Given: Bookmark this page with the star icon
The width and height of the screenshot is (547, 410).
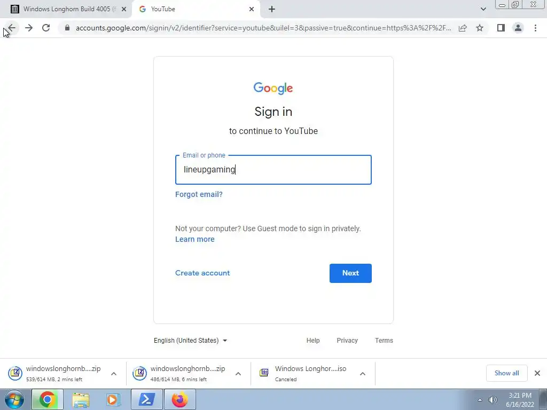Looking at the screenshot, I should pos(480,28).
